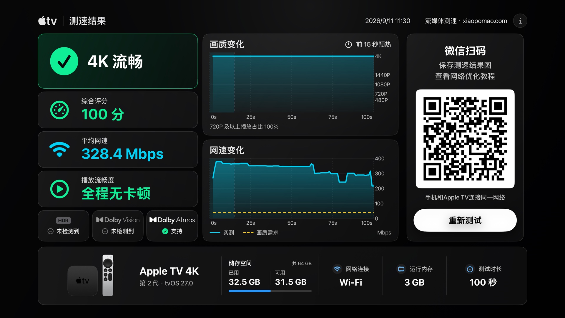The height and width of the screenshot is (318, 565).
Task: Click 第 2 代 · tvOS 27.0 text
Action: tap(166, 283)
